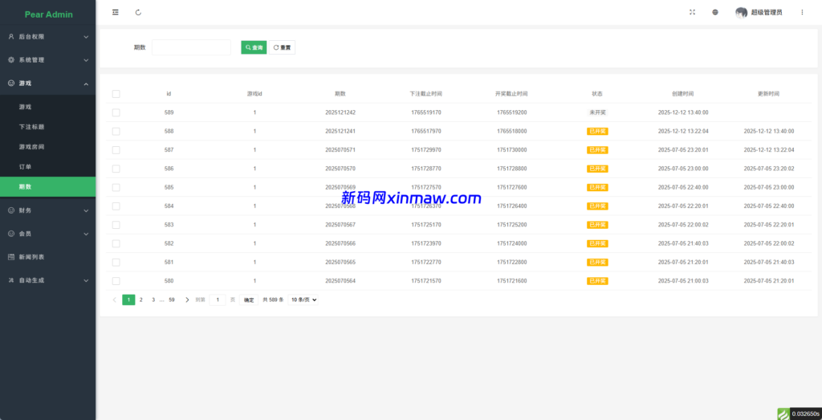This screenshot has width=822, height=420.
Task: Check the row with id 582
Action: pos(116,244)
